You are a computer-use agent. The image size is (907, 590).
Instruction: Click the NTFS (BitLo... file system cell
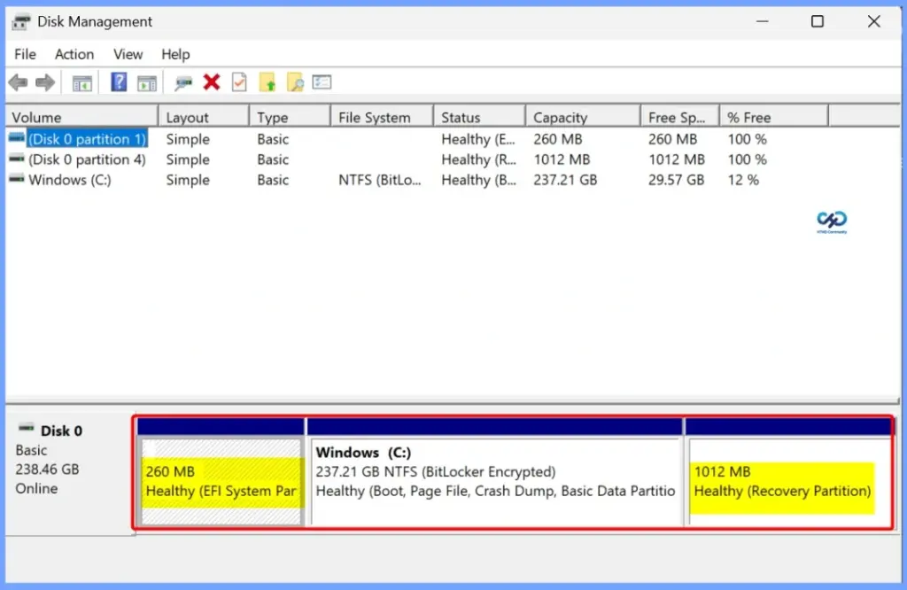[x=379, y=180]
